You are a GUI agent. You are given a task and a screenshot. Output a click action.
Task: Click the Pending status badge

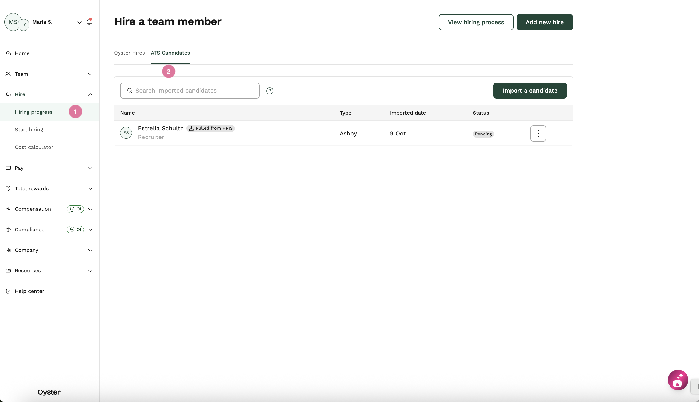[x=483, y=134]
